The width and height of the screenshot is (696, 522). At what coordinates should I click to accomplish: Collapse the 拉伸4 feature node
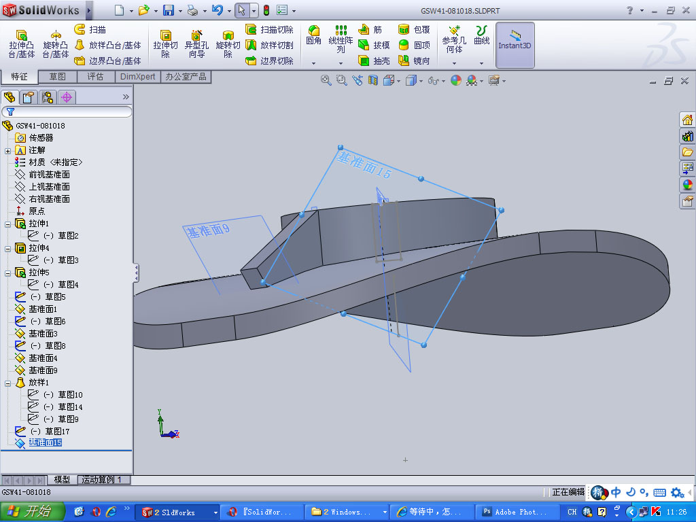click(7, 249)
